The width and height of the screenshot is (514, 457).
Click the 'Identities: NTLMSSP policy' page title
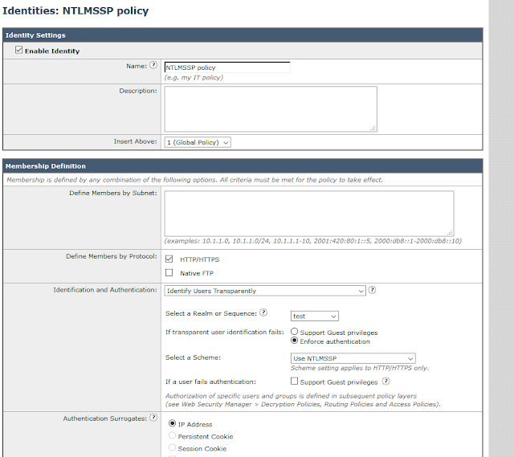75,10
